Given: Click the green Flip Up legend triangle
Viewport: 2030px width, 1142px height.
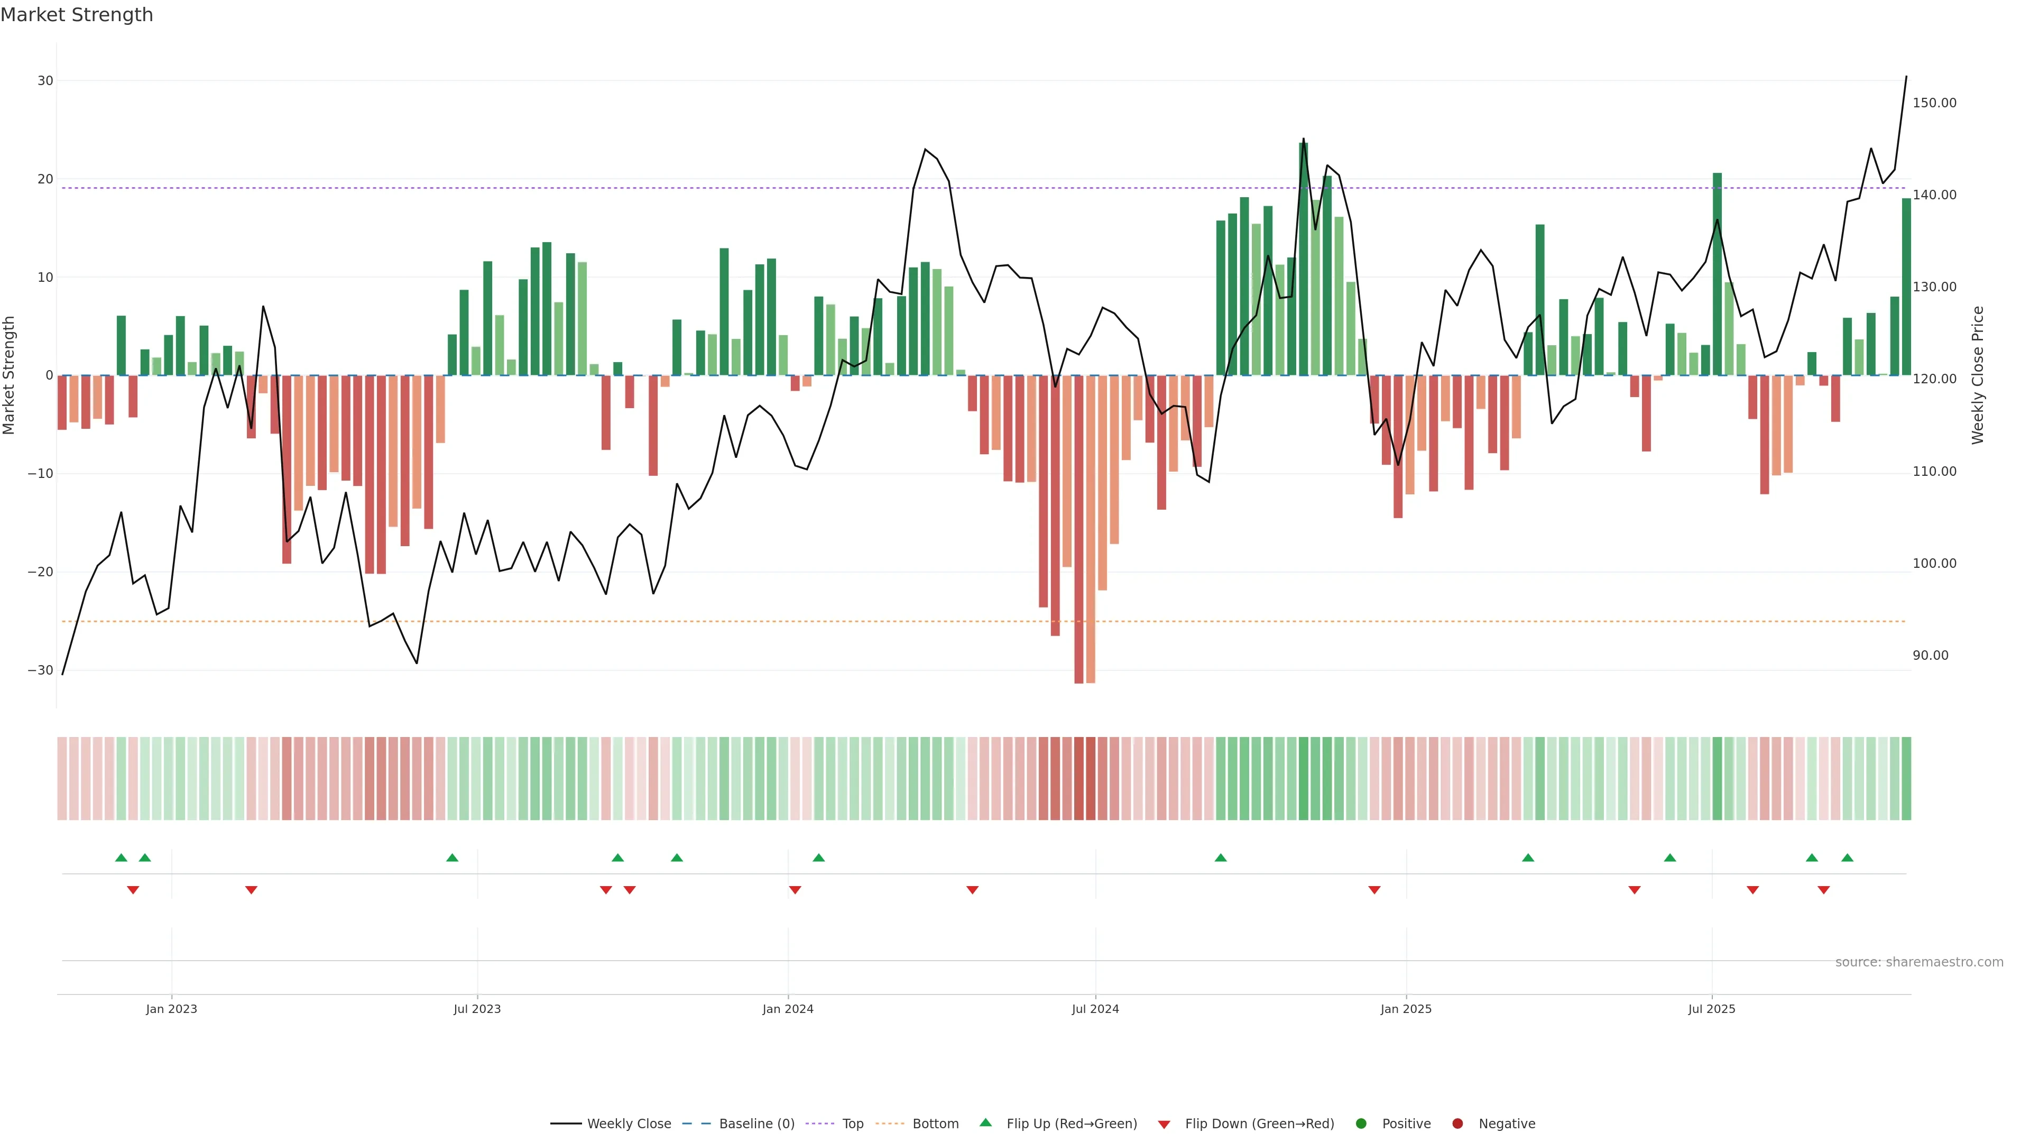Looking at the screenshot, I should (x=985, y=1122).
